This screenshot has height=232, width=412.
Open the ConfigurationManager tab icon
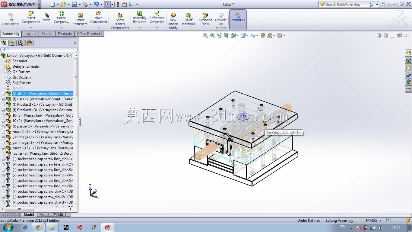point(21,43)
